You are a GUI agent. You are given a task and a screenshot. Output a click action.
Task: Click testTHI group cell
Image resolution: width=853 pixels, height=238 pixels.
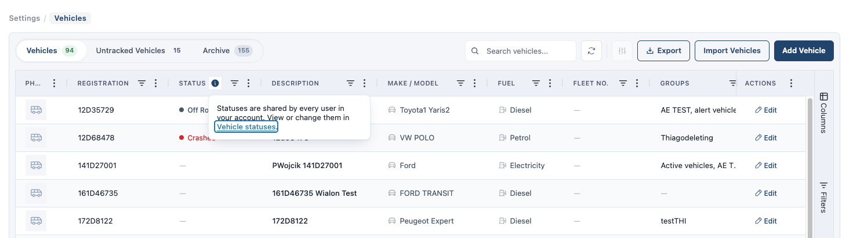pos(674,221)
